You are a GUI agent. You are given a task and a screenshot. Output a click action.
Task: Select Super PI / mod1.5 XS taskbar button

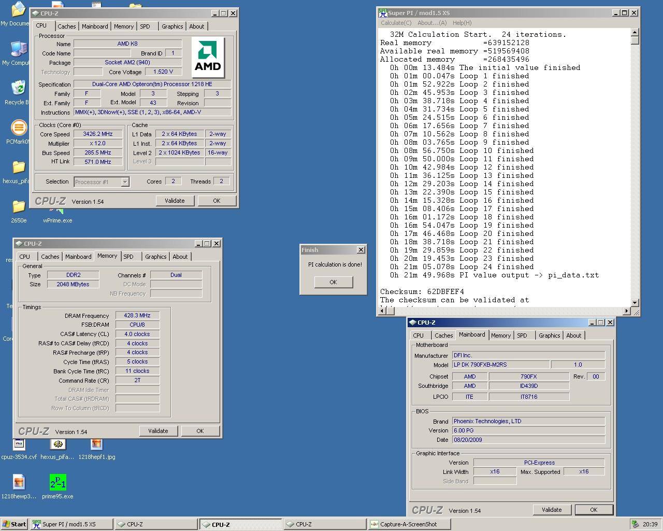71,524
